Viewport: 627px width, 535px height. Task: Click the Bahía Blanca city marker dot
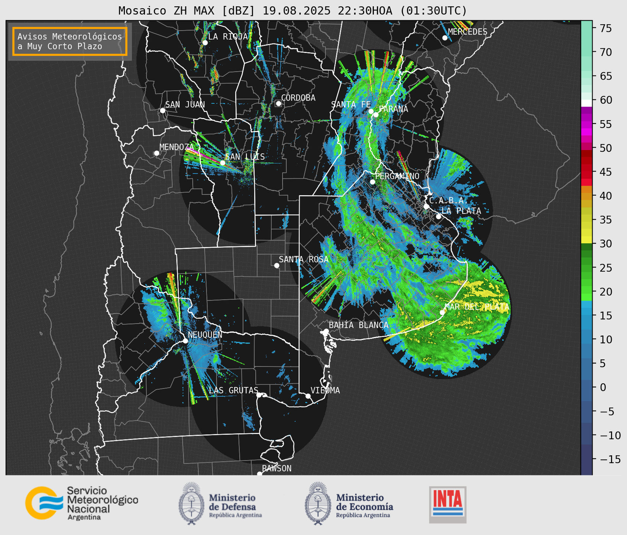(x=326, y=331)
